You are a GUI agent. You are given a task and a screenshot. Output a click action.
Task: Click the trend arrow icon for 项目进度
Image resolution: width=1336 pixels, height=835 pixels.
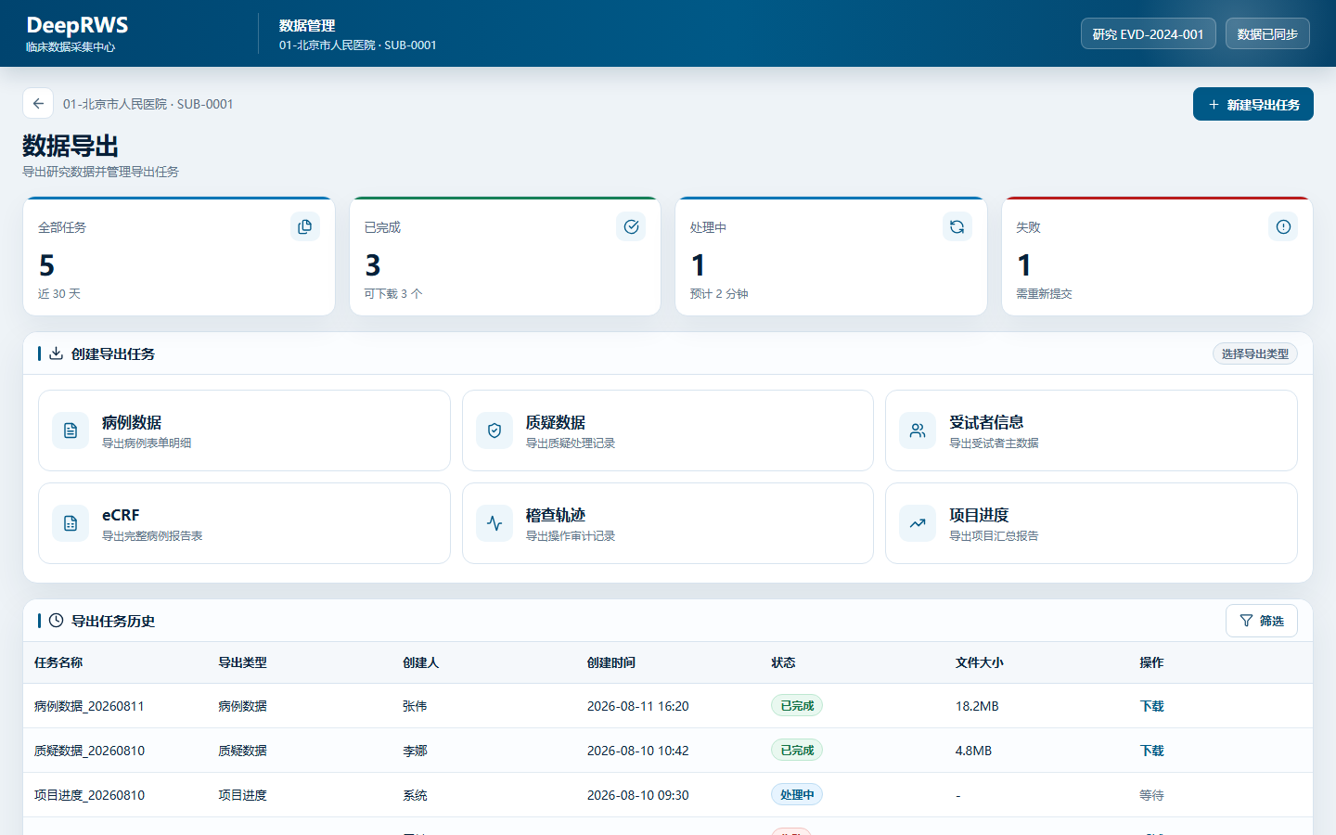tap(918, 523)
